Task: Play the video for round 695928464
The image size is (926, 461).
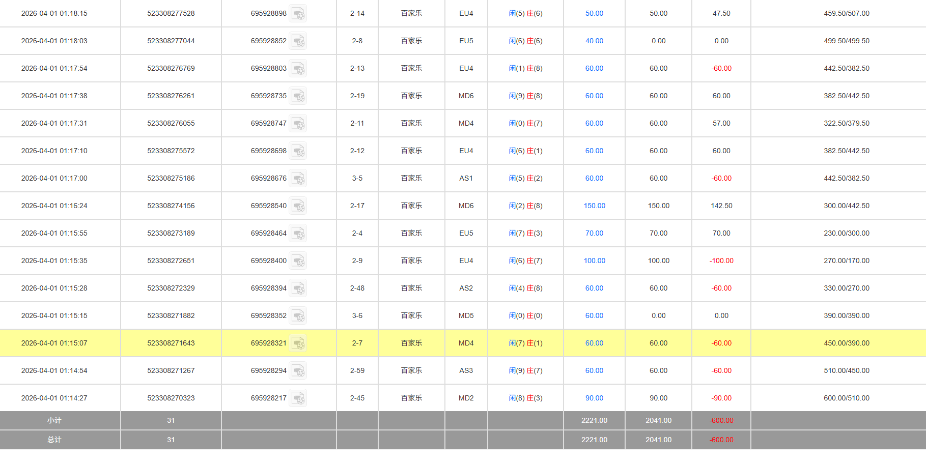Action: 298,234
